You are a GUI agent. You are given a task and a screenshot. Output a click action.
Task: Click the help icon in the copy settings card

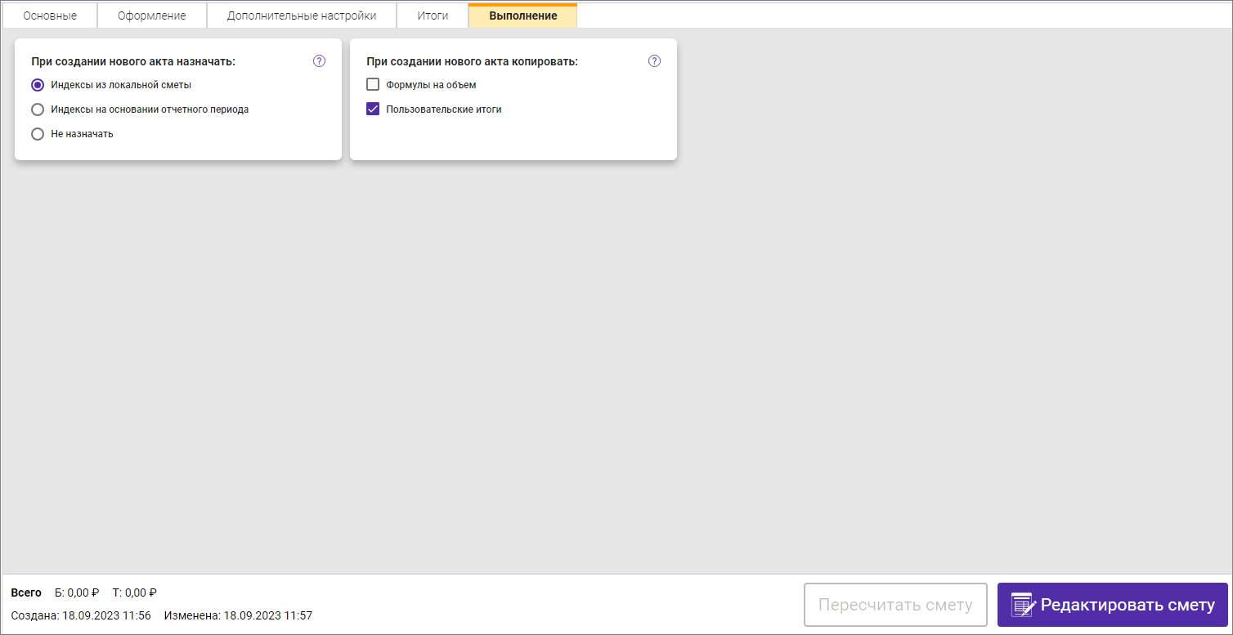(x=654, y=61)
